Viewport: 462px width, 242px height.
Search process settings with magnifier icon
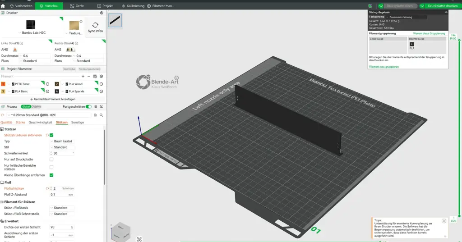(x=102, y=115)
